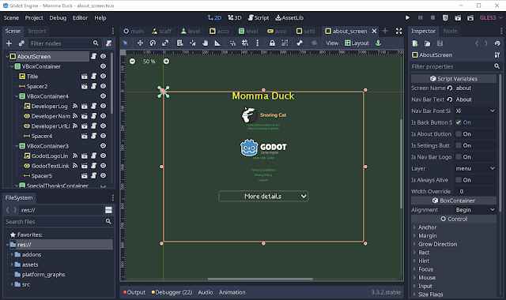Toggle Is Back Button checkbox
This screenshot has width=506, height=300.
pos(459,122)
